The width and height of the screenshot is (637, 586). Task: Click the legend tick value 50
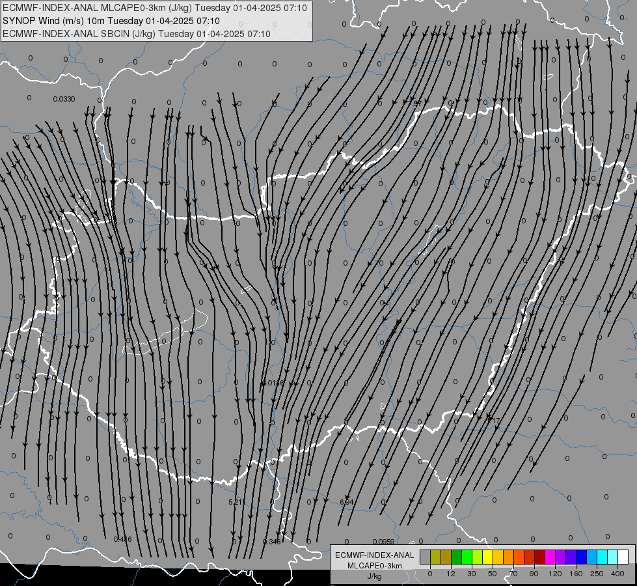[x=492, y=574]
